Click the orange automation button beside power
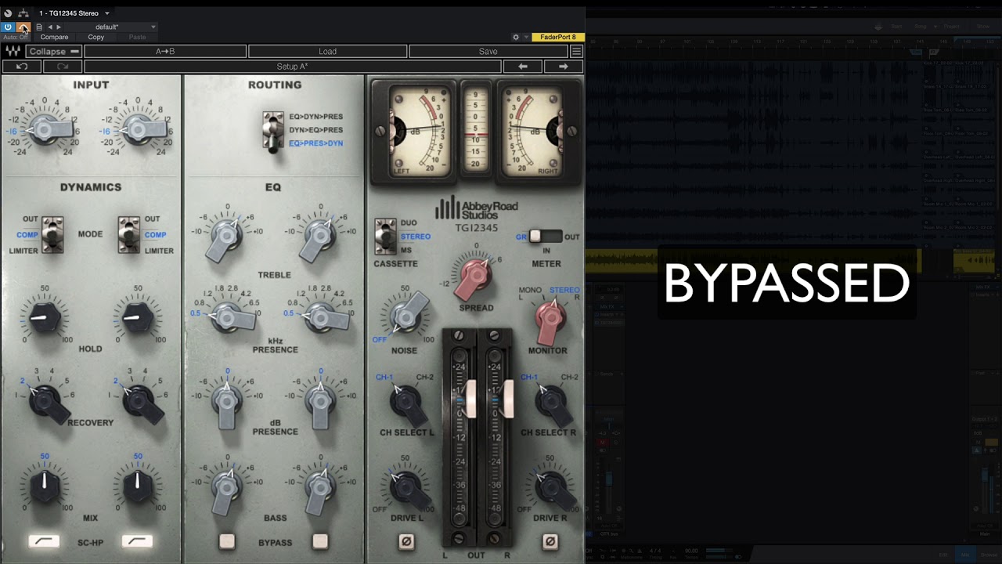The height and width of the screenshot is (564, 1002). click(x=23, y=27)
